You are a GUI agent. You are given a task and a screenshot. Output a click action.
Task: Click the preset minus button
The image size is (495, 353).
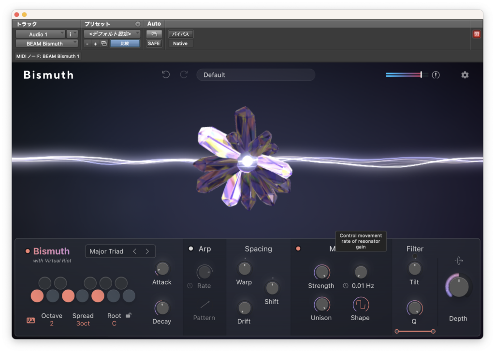pyautogui.click(x=87, y=44)
